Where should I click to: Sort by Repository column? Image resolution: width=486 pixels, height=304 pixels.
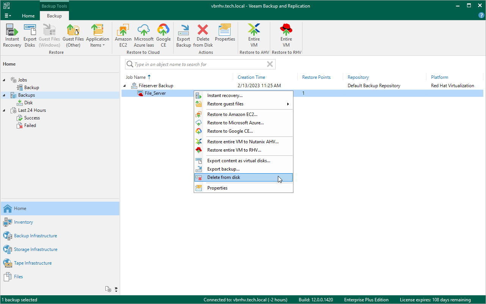pos(358,77)
